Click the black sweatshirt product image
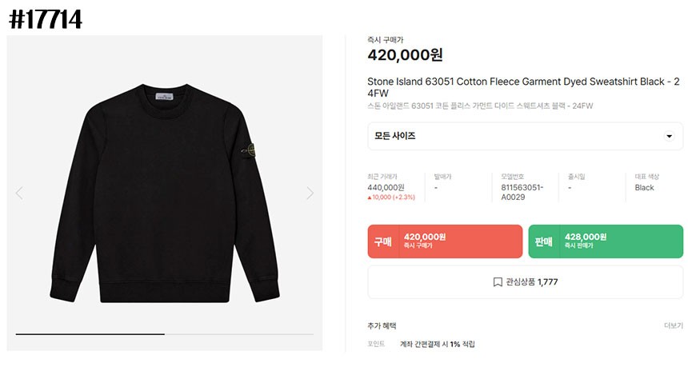This screenshot has height=387, width=688. 165,193
